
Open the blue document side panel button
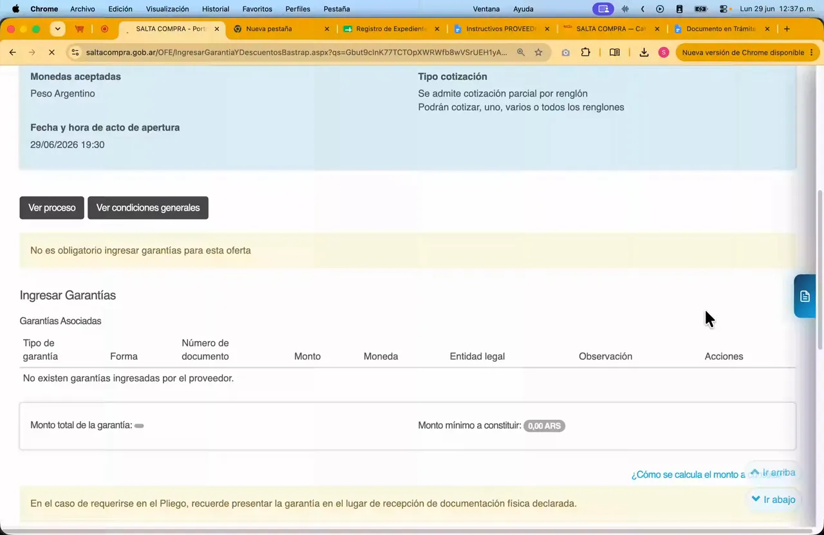point(805,296)
